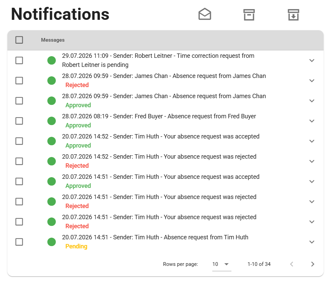Click the 1-10 of 34 pagination text
The width and height of the screenshot is (331, 282).
[x=259, y=264]
